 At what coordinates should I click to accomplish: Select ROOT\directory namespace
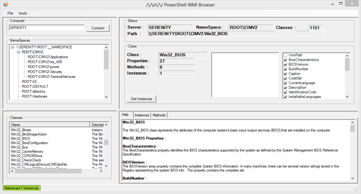33,91
